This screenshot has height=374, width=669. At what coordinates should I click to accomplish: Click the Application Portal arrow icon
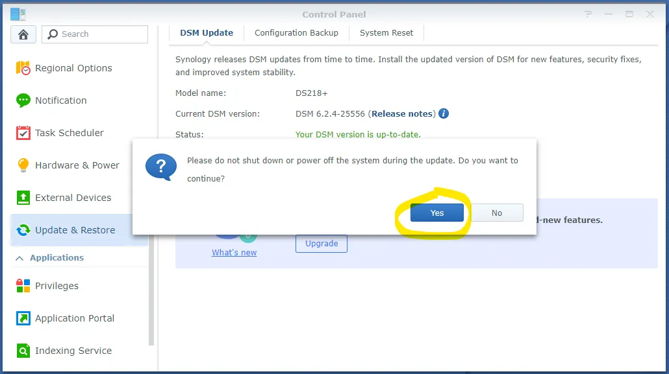[x=23, y=318]
